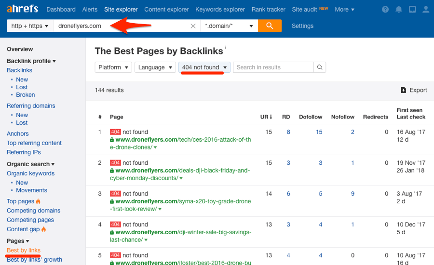
Task: Click the message inbox icon in header
Action: click(412, 10)
